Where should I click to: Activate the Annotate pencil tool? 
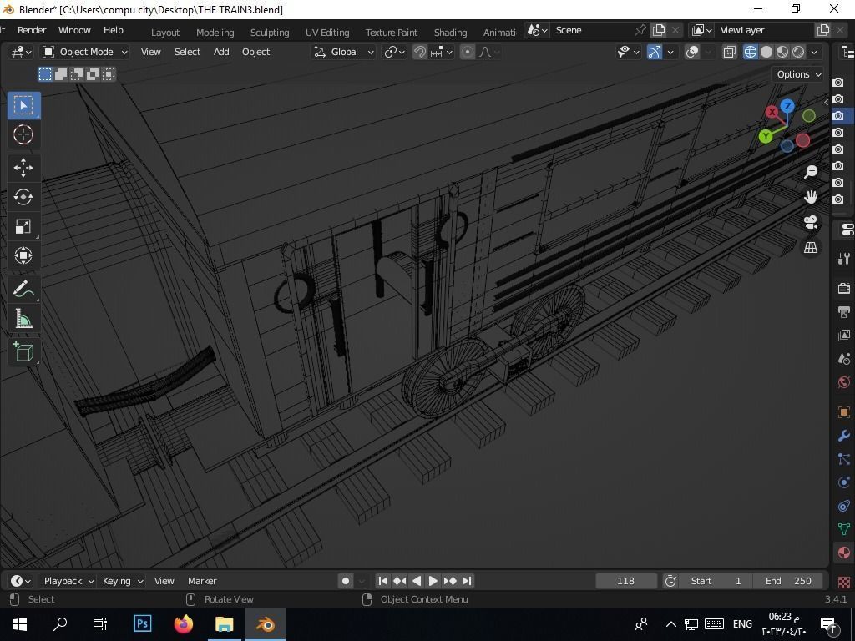pyautogui.click(x=23, y=289)
